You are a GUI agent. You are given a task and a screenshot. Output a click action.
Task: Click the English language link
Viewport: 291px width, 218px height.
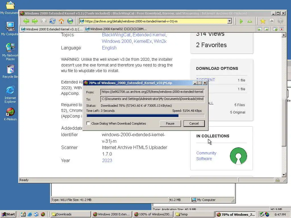[109, 48]
